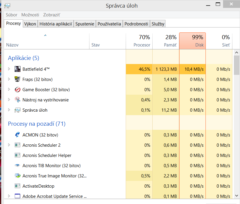This screenshot has width=240, height=204.
Task: Switch to the História aplikácií tab
Action: (56, 24)
